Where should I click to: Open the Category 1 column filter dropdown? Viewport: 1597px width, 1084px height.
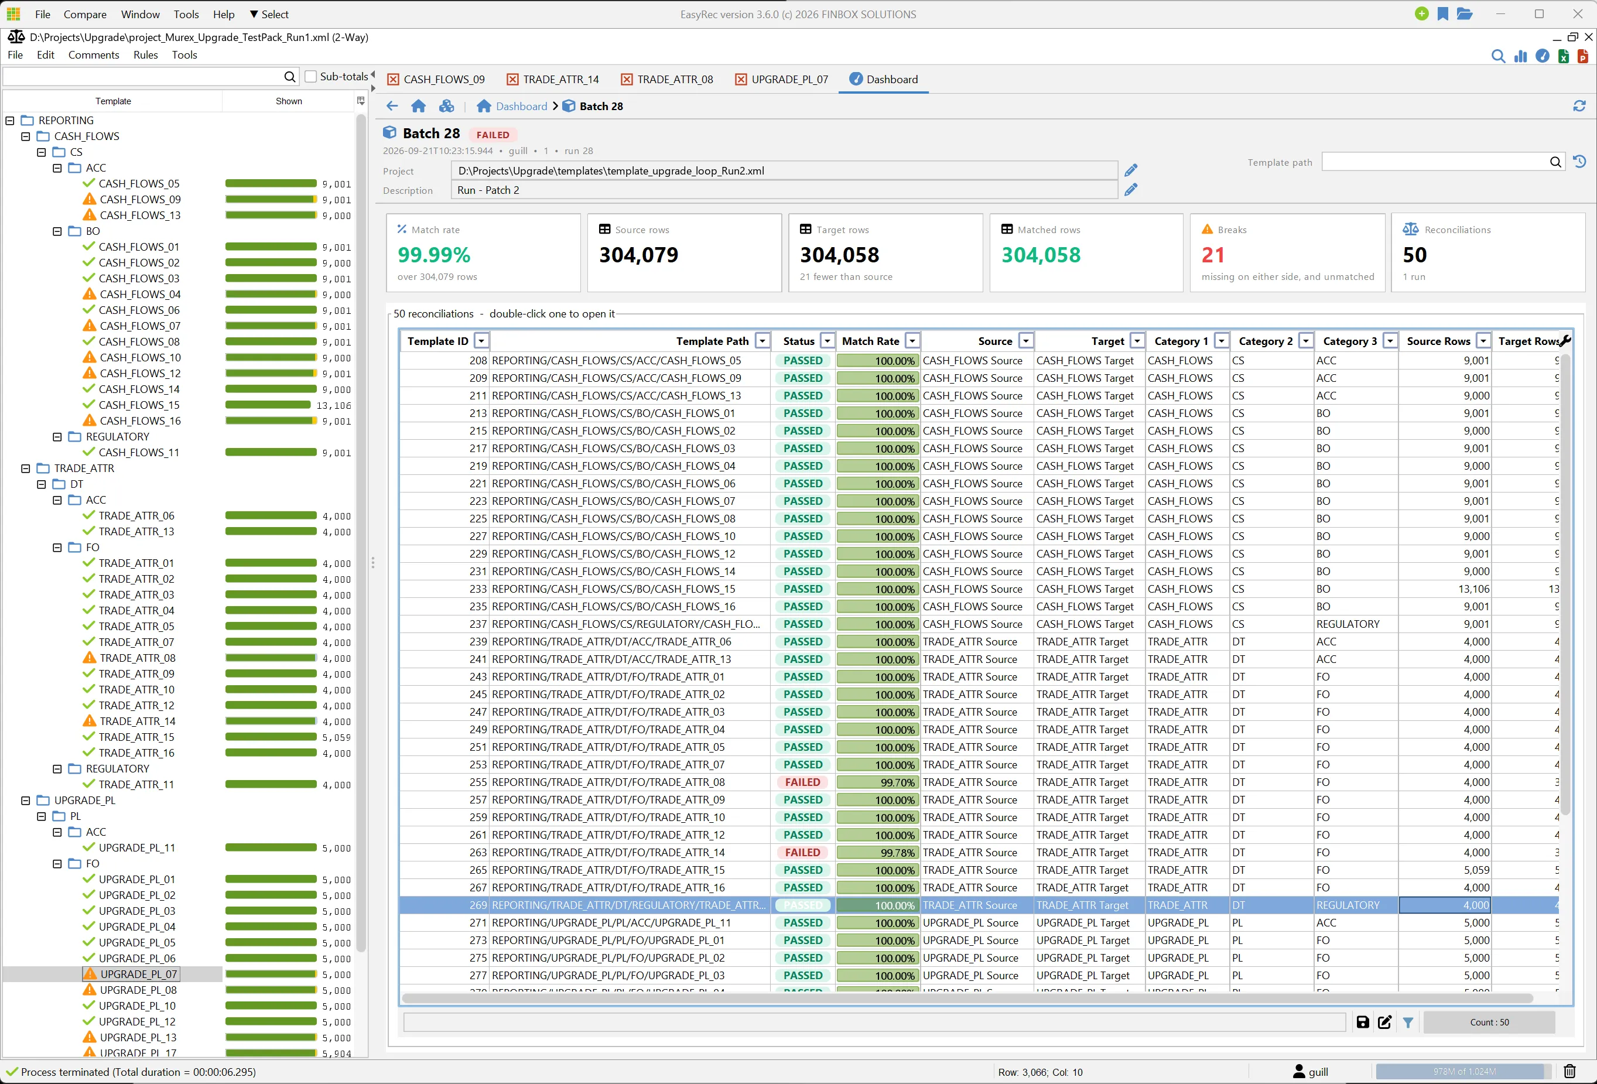[1222, 341]
